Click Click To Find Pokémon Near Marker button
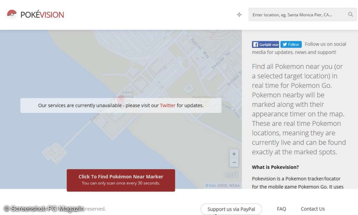This screenshot has height=215, width=358. [121, 180]
